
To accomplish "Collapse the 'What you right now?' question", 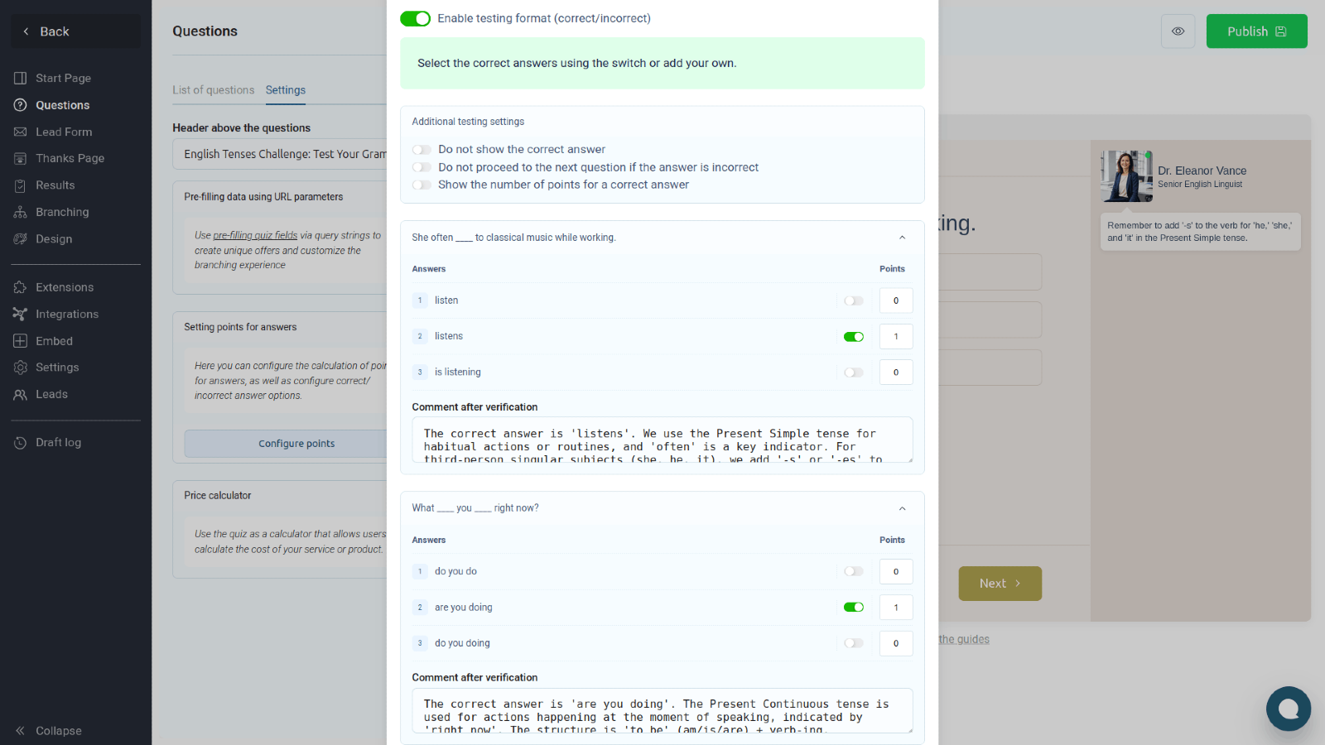I will coord(902,507).
